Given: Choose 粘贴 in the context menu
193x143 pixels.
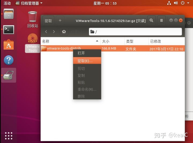Looking at the screenshot, I should tap(87, 82).
